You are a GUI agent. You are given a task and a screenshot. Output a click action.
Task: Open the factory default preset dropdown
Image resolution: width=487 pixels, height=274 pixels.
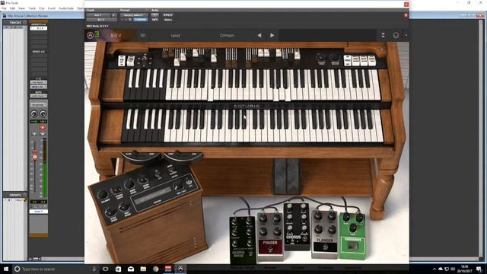coord(134,14)
